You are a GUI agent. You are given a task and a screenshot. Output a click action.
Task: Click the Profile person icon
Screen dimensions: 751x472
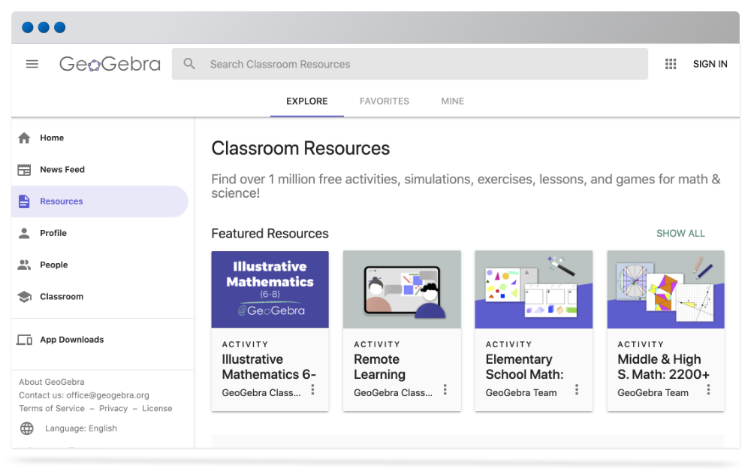(25, 233)
